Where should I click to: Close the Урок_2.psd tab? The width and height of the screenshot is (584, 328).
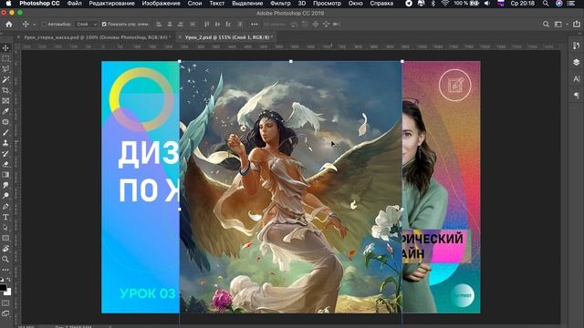[x=181, y=37]
